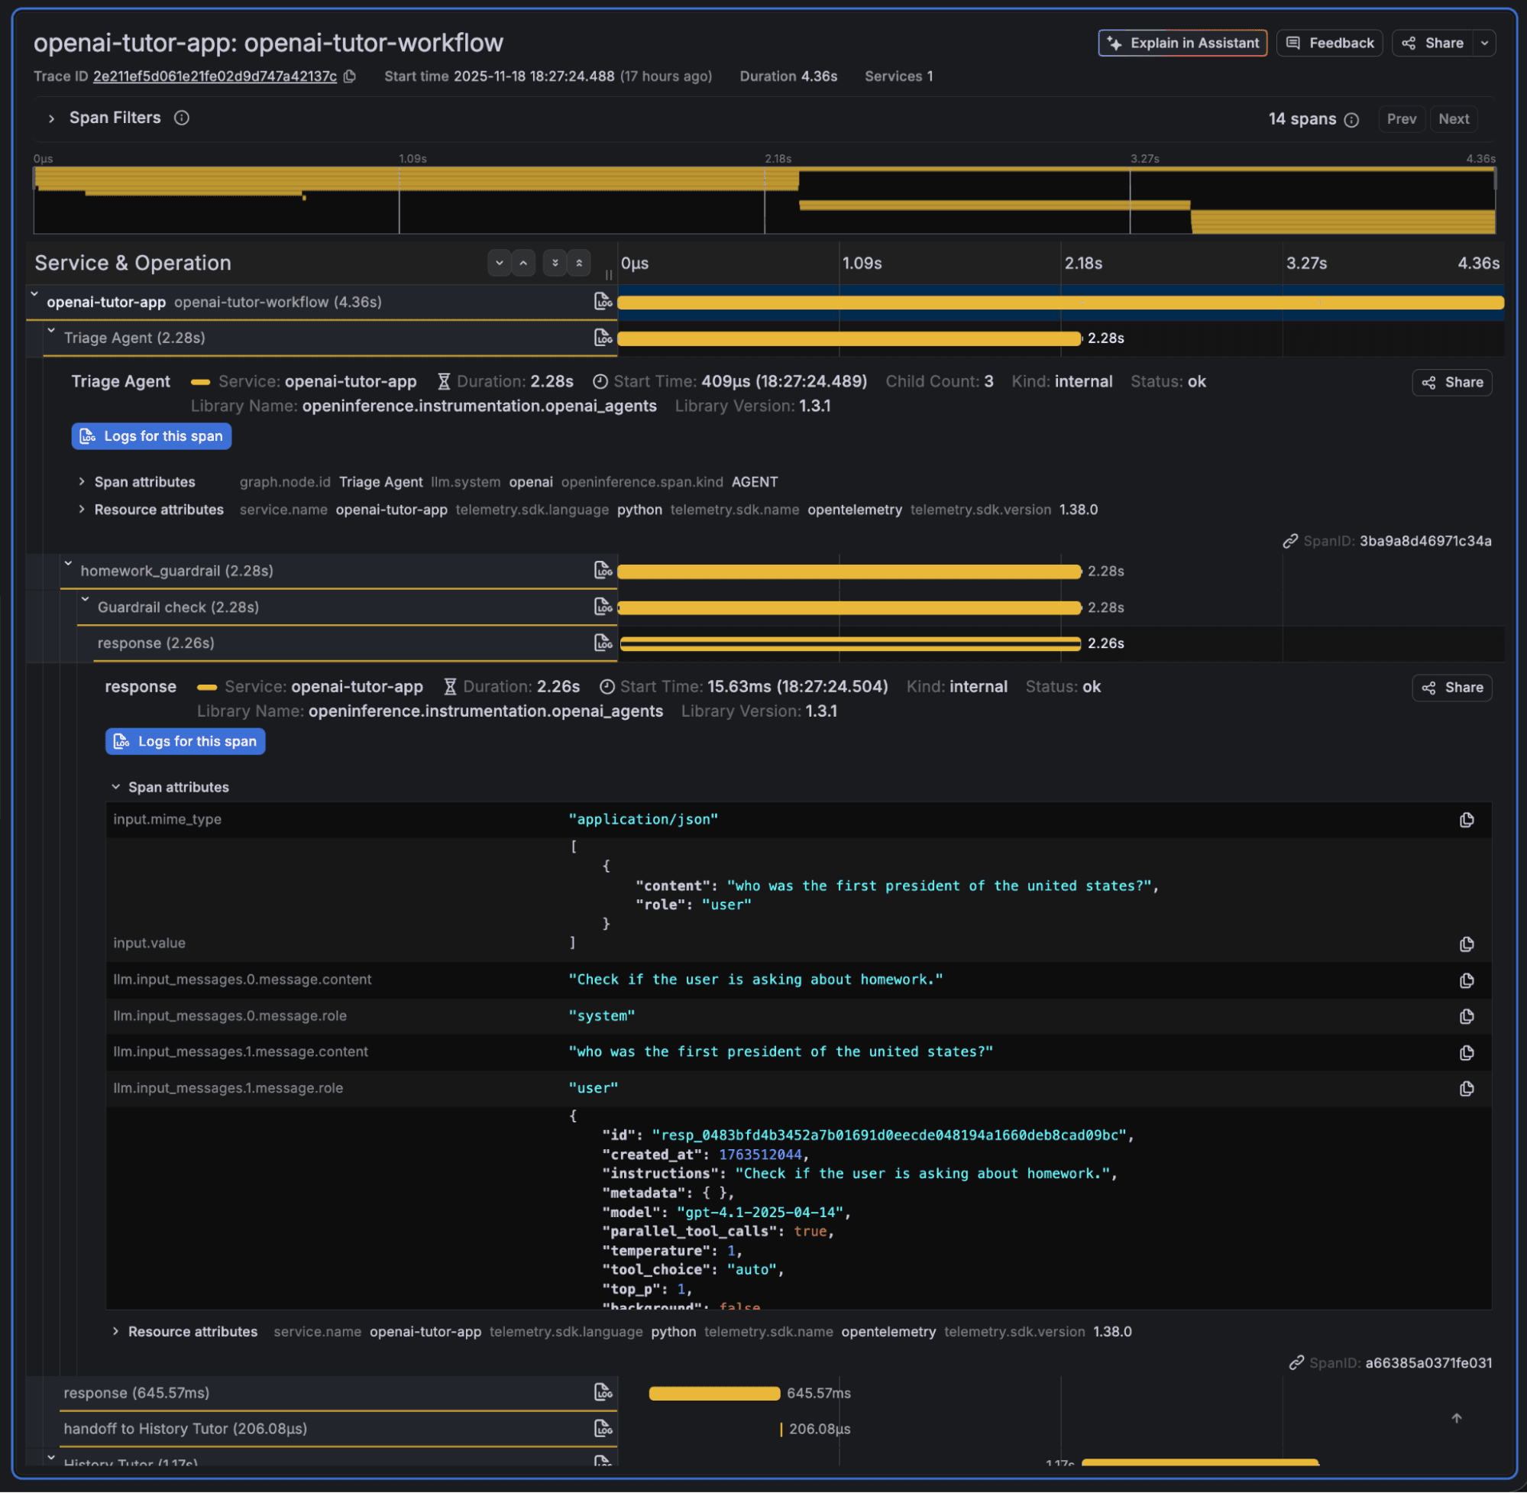Image resolution: width=1527 pixels, height=1493 pixels.
Task: Copy the Trace ID using the copy icon
Action: point(350,76)
